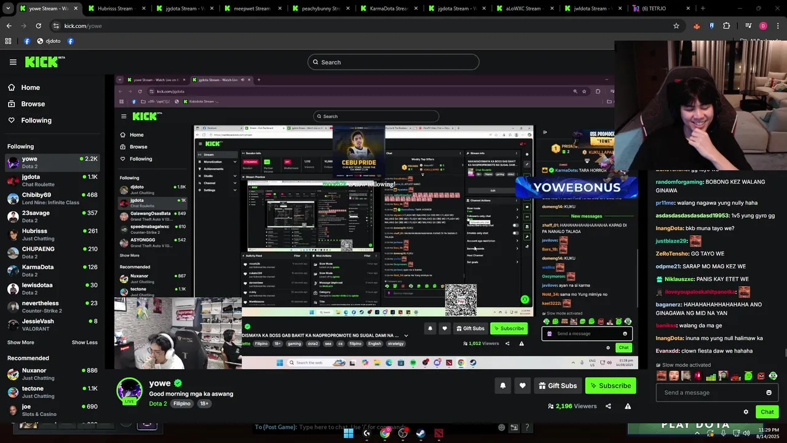Open jgdota channel in the Following list

coord(52,180)
